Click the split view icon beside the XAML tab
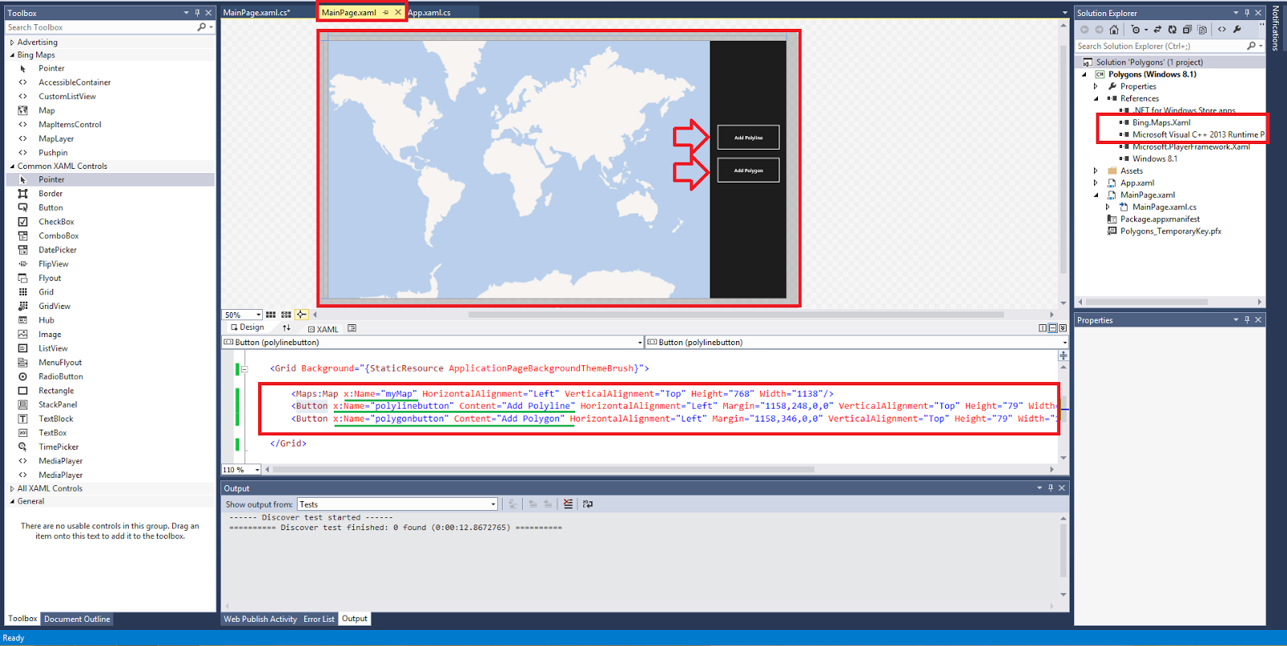 tap(352, 328)
